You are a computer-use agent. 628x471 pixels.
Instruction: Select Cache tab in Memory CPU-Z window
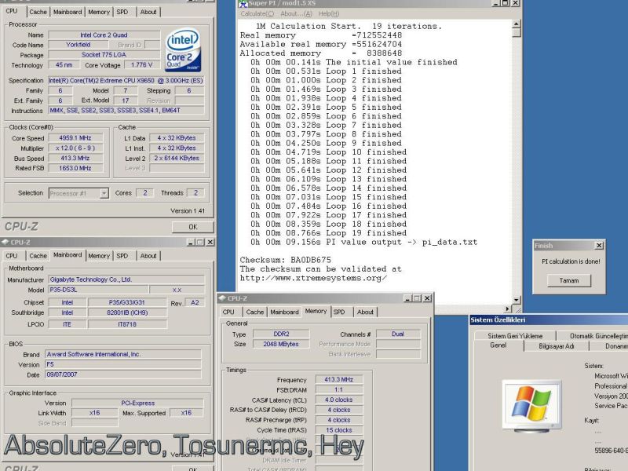(x=255, y=312)
